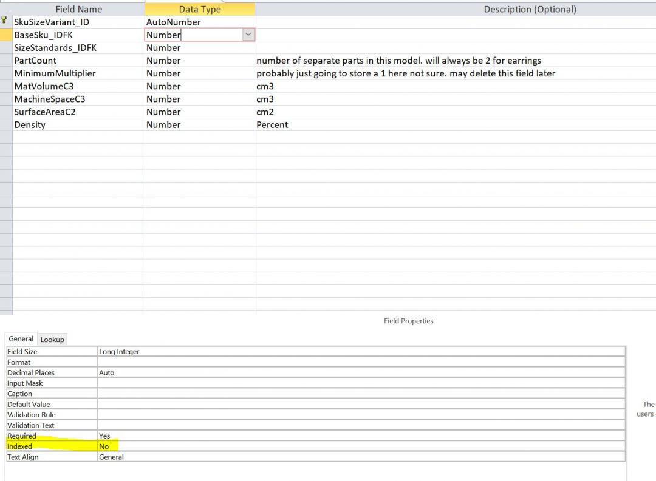This screenshot has height=481, width=656.
Task: Click the Validation Rule property field
Action: point(361,414)
